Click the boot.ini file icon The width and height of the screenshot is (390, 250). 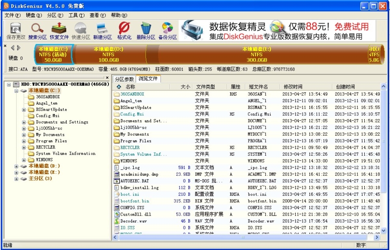[117, 194]
